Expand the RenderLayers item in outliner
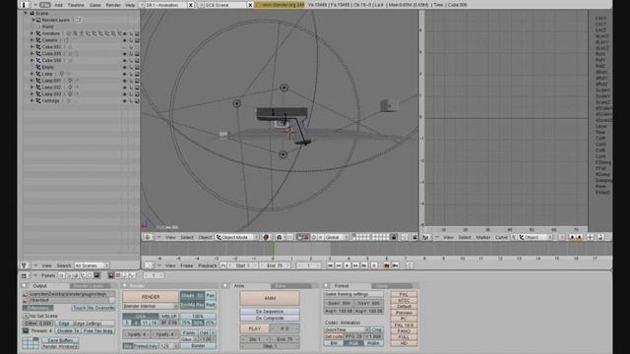The width and height of the screenshot is (630, 354). coord(32,20)
